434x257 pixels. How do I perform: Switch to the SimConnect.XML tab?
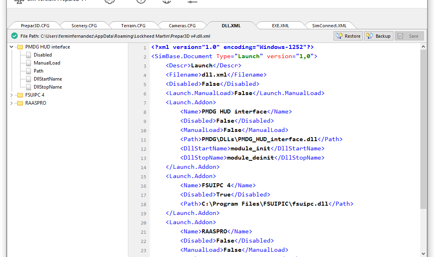[330, 26]
